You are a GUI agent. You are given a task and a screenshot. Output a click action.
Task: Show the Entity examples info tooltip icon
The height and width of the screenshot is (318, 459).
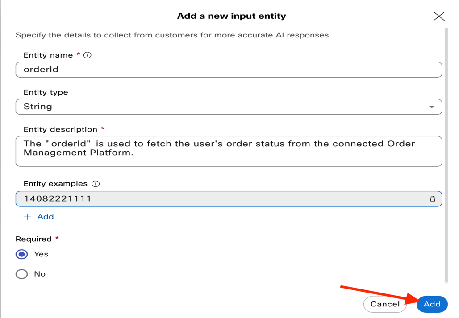click(96, 184)
